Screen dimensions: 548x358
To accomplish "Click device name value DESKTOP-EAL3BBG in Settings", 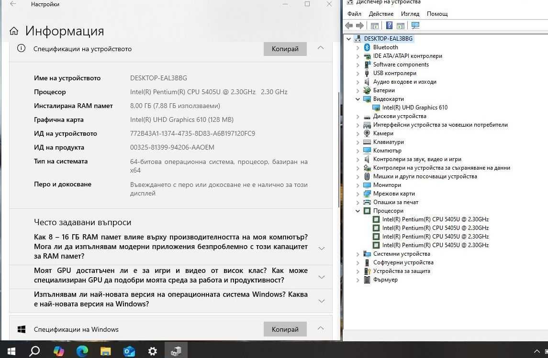I will tap(158, 78).
